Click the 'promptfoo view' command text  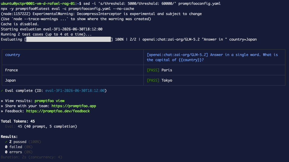tap(50, 101)
